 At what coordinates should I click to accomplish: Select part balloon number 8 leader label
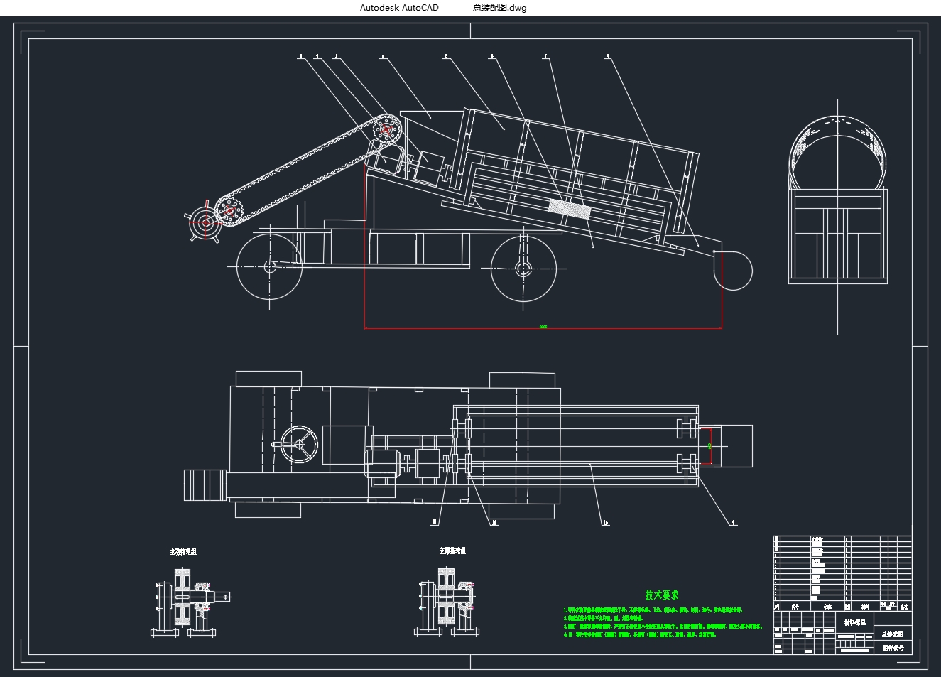click(607, 56)
